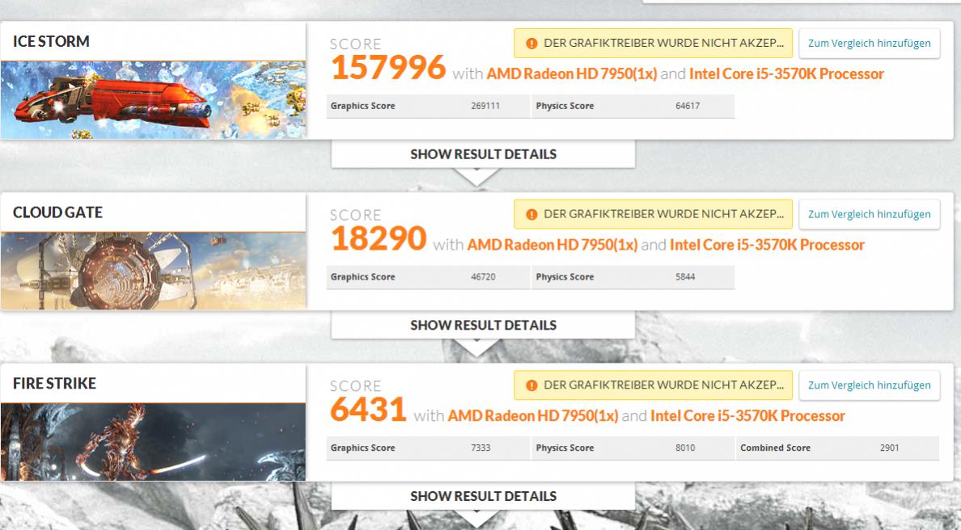The image size is (961, 530).
Task: Click the Fire Strike score 6431
Action: pyautogui.click(x=368, y=409)
